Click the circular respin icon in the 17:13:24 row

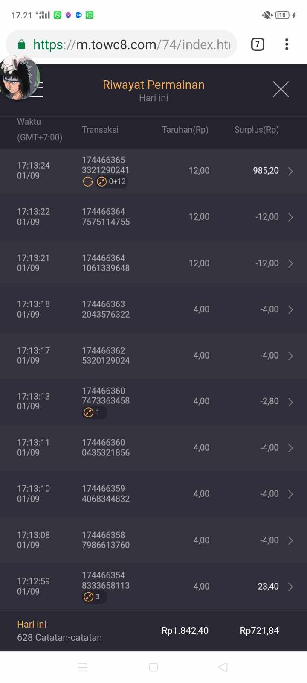click(x=88, y=182)
